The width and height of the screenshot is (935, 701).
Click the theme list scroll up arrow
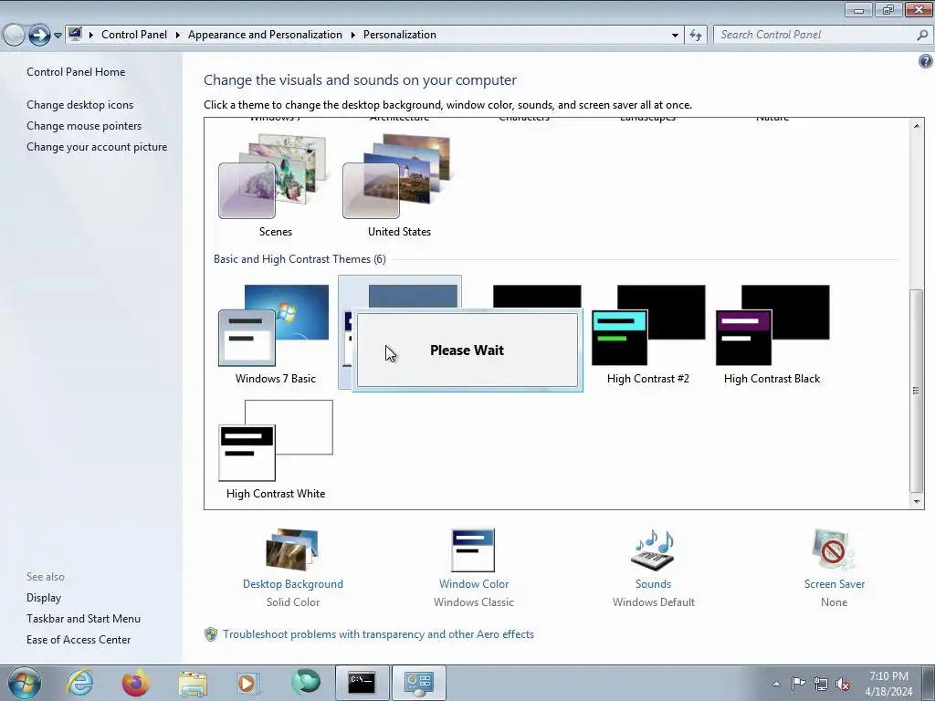[917, 126]
